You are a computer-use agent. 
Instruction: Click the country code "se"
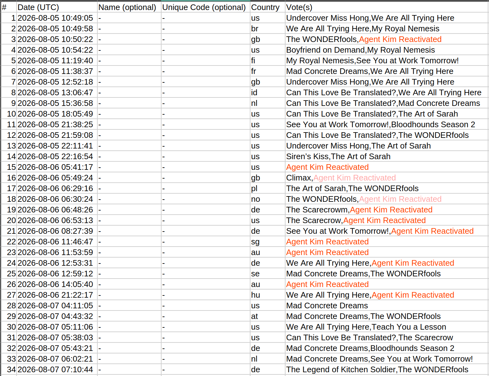[x=268, y=274]
